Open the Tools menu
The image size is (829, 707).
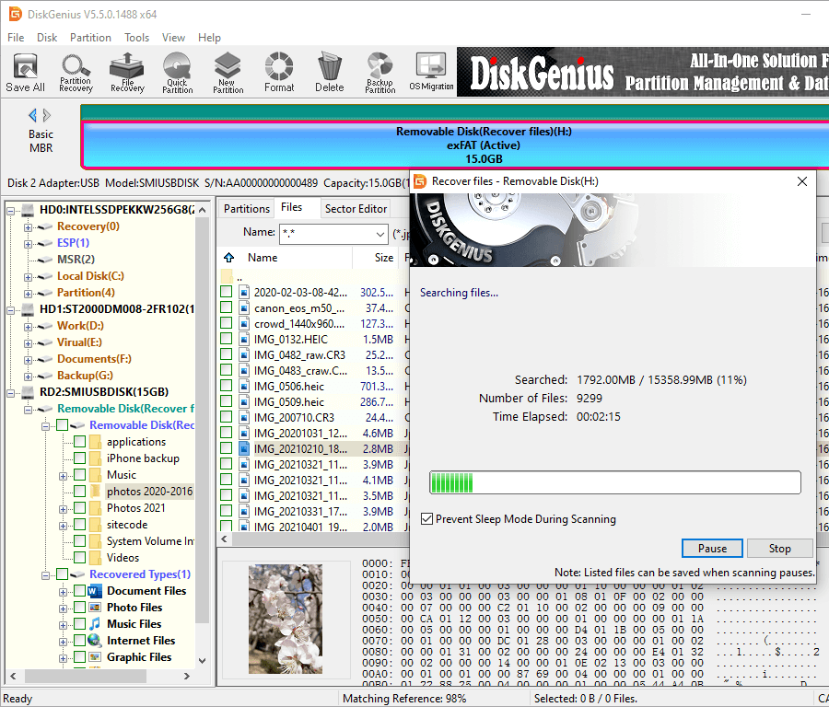pos(137,38)
